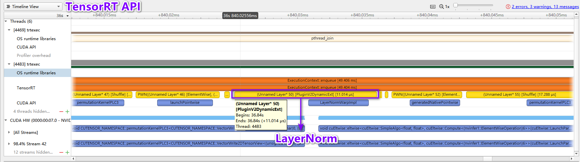This screenshot has width=580, height=162.
Task: Select the rightmost permutationKernelPLC3 call
Action: [550, 103]
